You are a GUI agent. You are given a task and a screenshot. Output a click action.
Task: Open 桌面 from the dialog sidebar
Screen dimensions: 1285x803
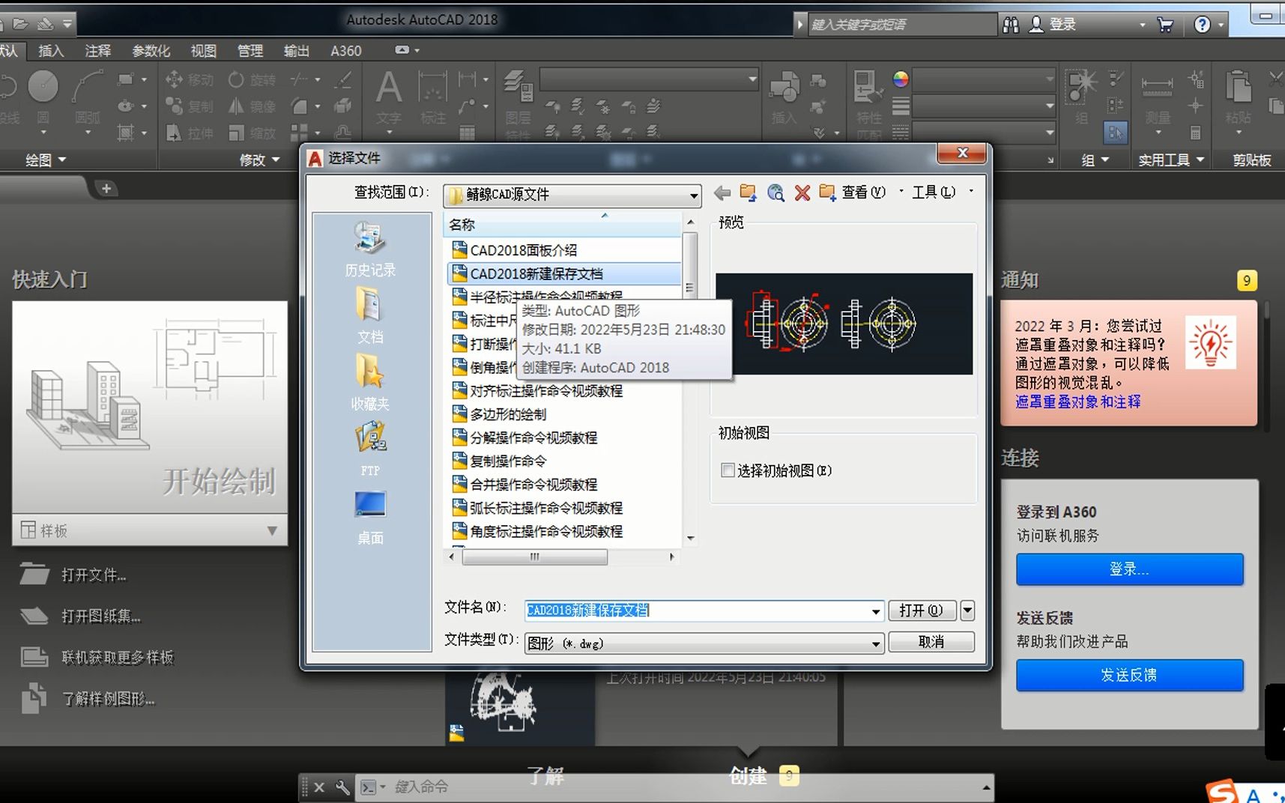coord(369,513)
